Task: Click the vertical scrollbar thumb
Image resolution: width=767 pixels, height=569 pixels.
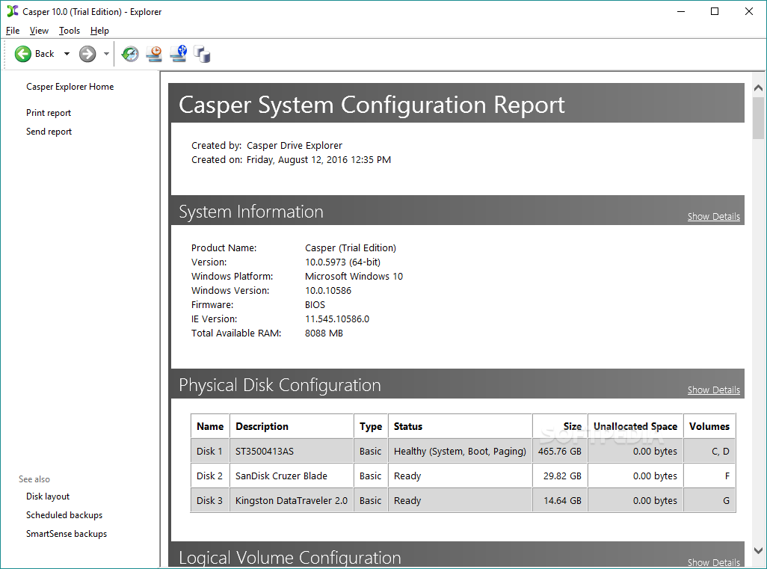Action: [x=758, y=118]
